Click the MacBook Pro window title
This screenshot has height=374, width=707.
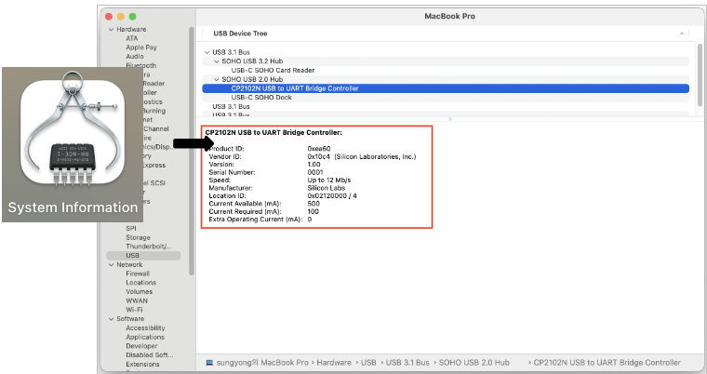[x=449, y=16]
